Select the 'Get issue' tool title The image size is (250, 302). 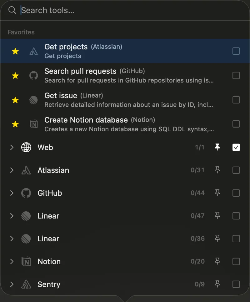point(61,96)
